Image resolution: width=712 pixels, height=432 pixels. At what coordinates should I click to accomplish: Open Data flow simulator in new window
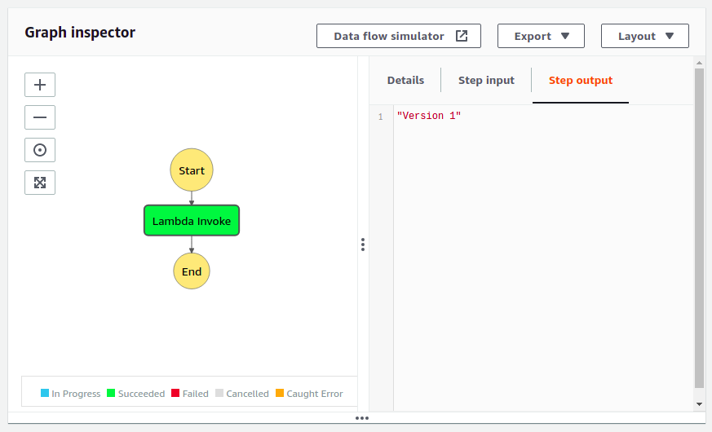click(x=399, y=36)
